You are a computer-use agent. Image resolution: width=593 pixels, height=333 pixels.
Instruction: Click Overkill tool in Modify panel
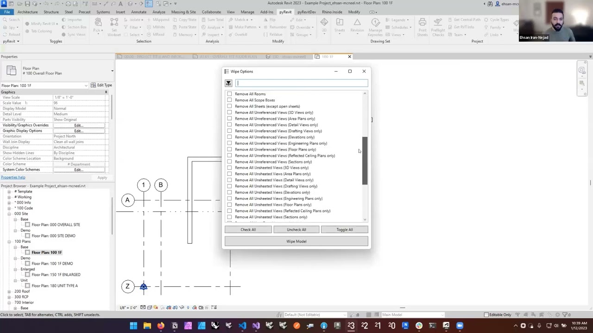[x=238, y=35]
